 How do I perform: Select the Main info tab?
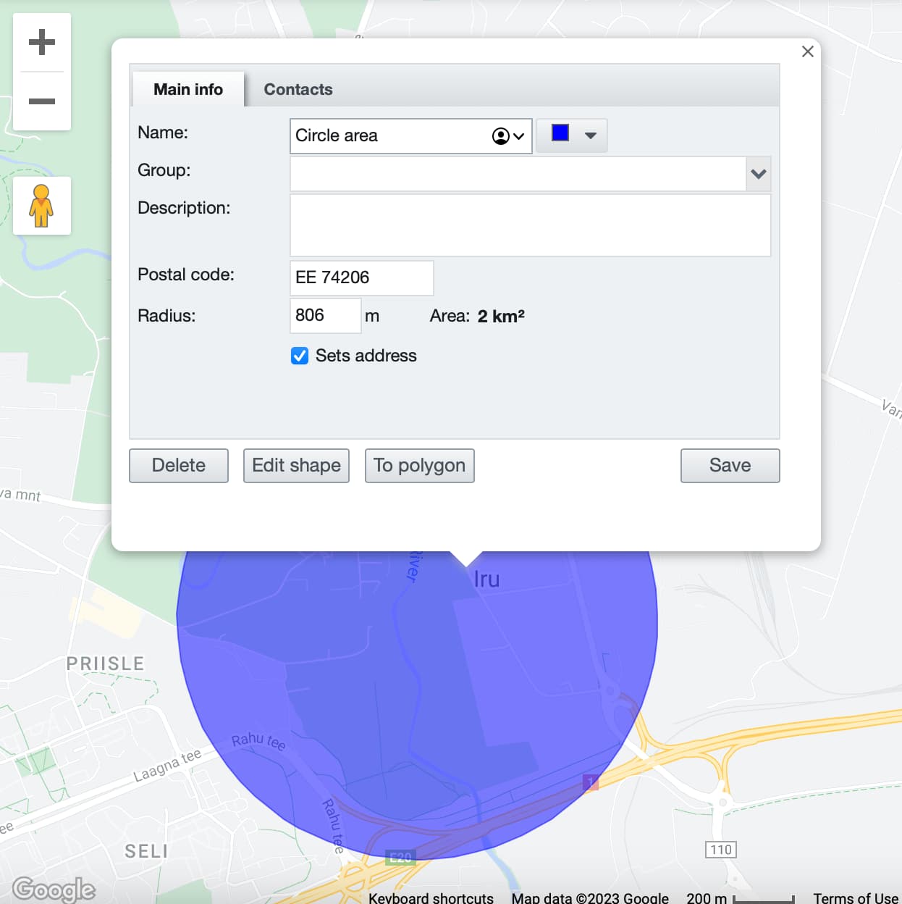point(188,90)
